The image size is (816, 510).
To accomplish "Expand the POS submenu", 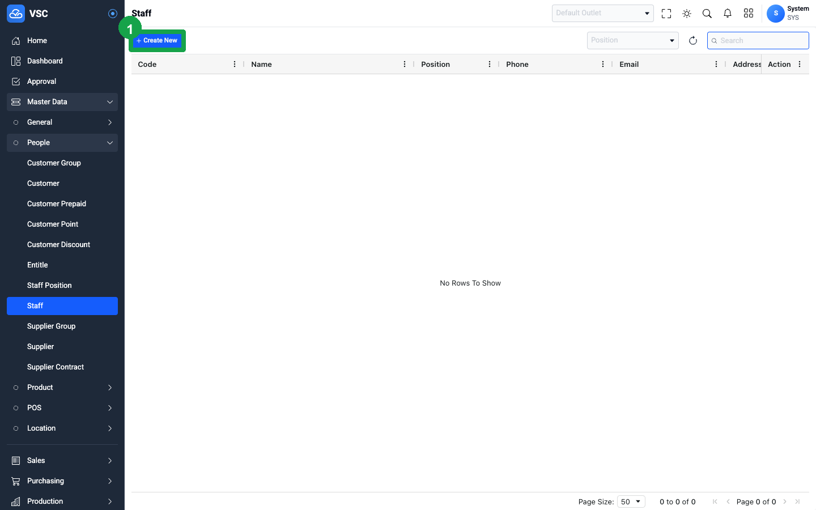I will (x=62, y=408).
